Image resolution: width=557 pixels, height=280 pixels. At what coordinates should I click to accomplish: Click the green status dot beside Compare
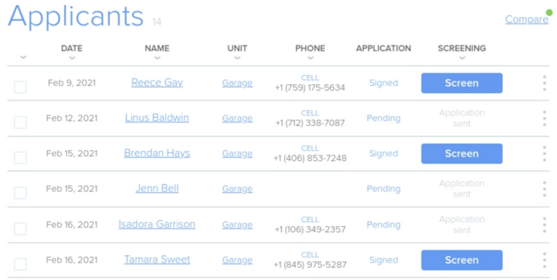549,13
